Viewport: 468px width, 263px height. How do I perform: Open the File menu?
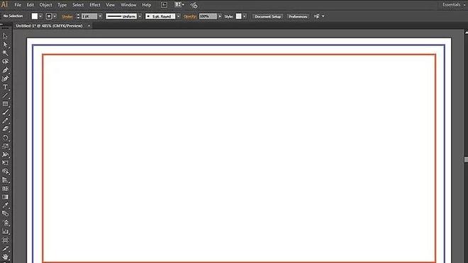18,5
